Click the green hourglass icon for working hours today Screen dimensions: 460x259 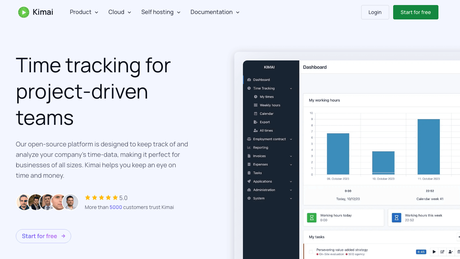[312, 218]
